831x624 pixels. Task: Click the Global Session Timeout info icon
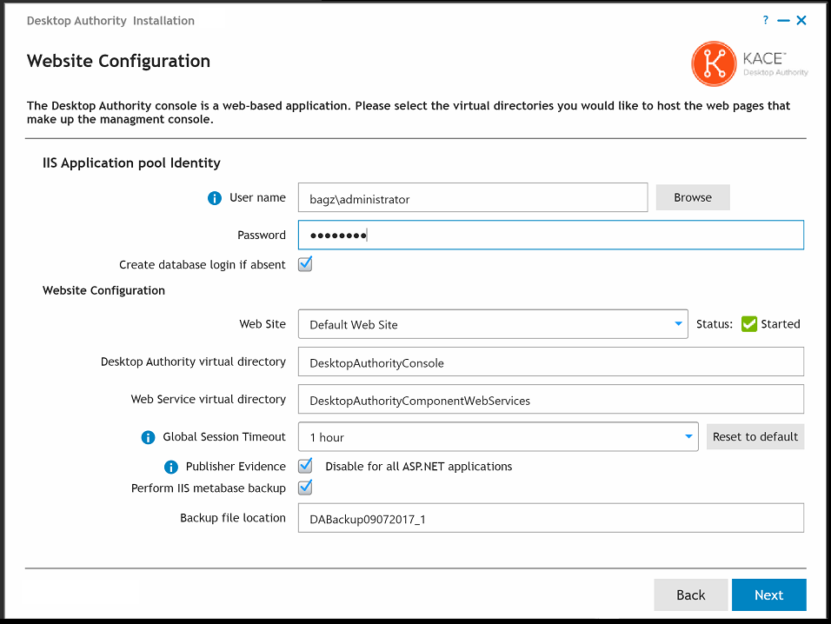point(149,437)
